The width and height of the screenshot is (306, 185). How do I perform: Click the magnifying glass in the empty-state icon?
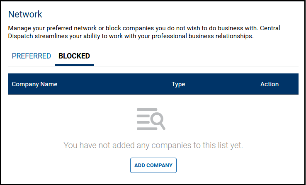(158, 121)
